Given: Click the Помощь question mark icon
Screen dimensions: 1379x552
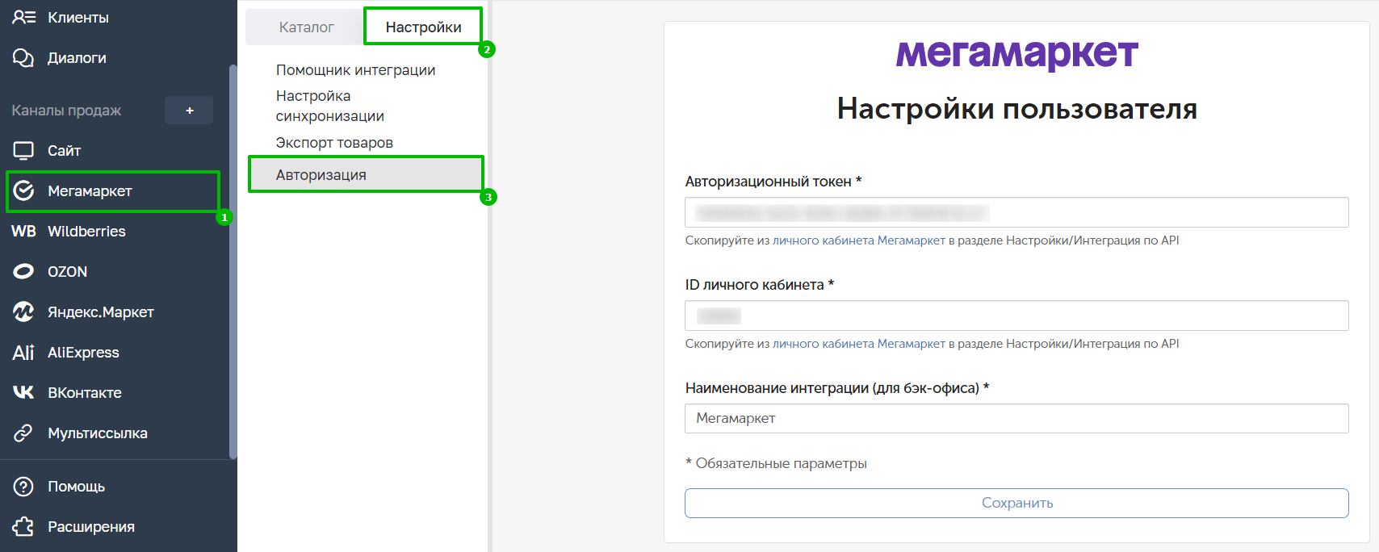Looking at the screenshot, I should pyautogui.click(x=23, y=487).
